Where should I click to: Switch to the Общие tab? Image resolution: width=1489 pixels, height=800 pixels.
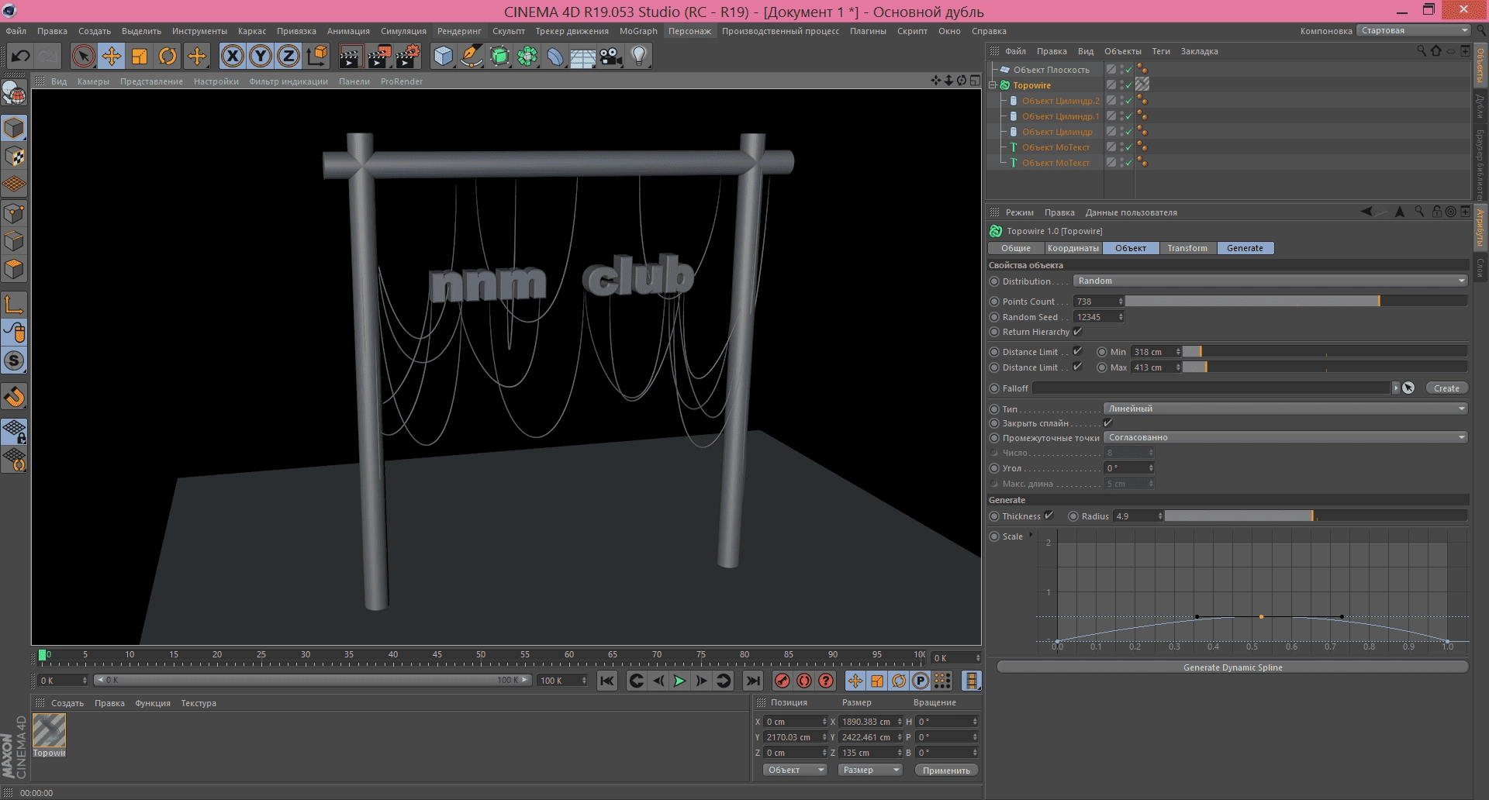tap(1015, 248)
